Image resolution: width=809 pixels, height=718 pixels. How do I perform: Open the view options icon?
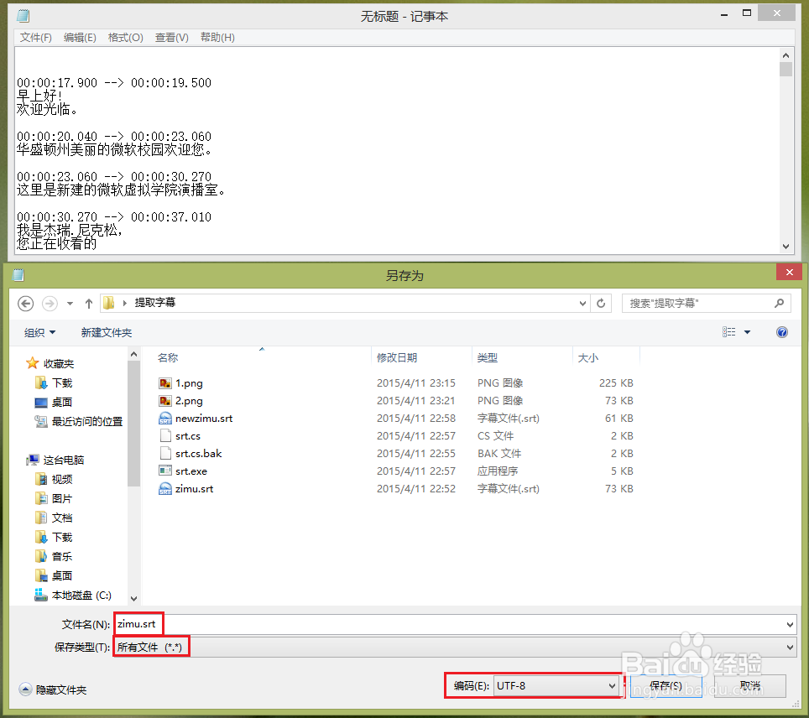click(x=728, y=332)
